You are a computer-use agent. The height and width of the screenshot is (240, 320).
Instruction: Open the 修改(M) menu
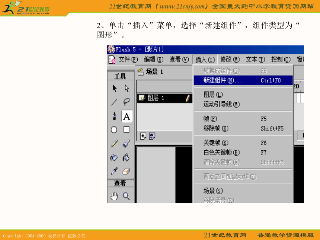point(230,60)
